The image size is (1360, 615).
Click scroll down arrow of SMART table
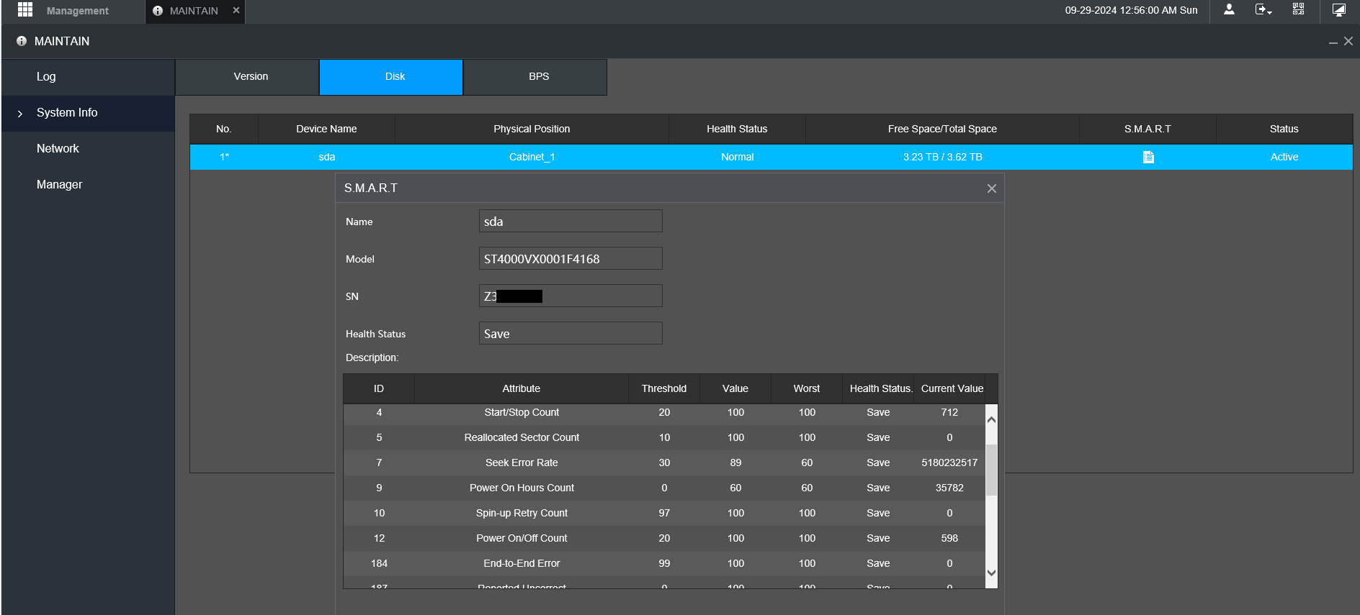[991, 573]
